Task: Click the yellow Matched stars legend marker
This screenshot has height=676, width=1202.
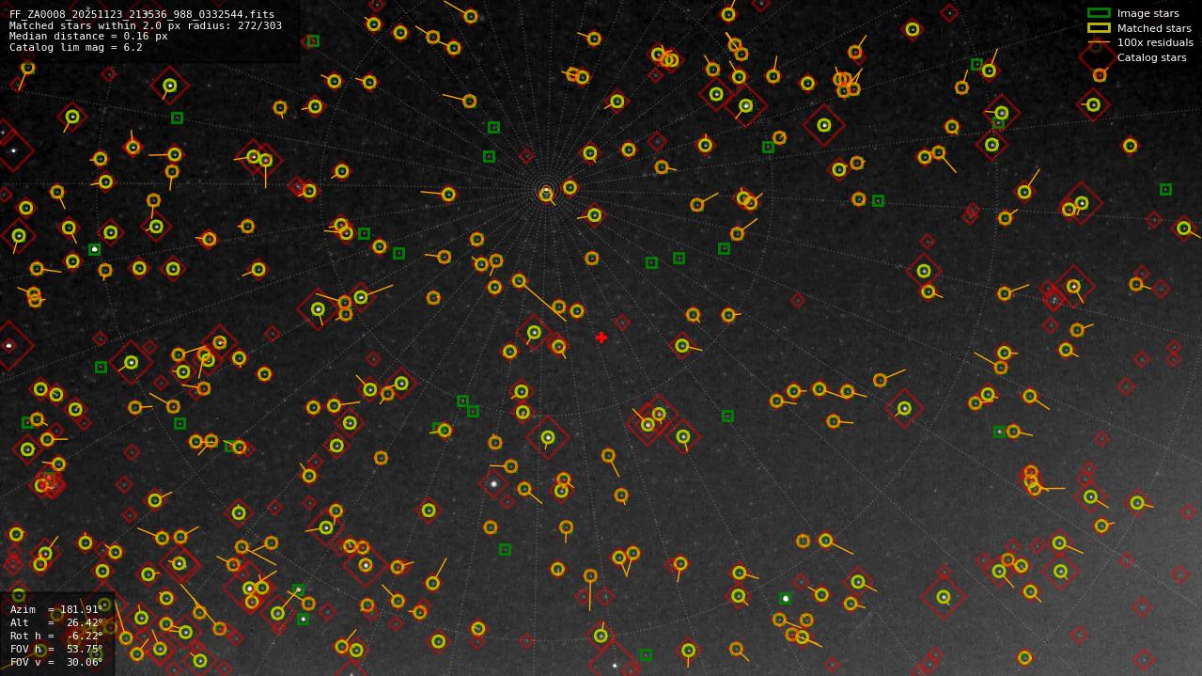Action: tap(1099, 28)
